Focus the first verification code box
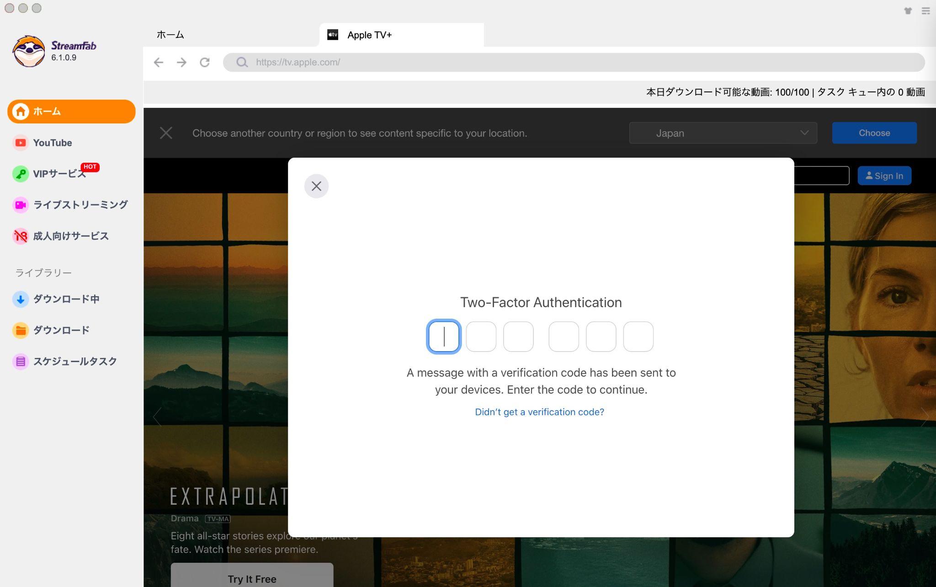The height and width of the screenshot is (587, 936). (444, 336)
